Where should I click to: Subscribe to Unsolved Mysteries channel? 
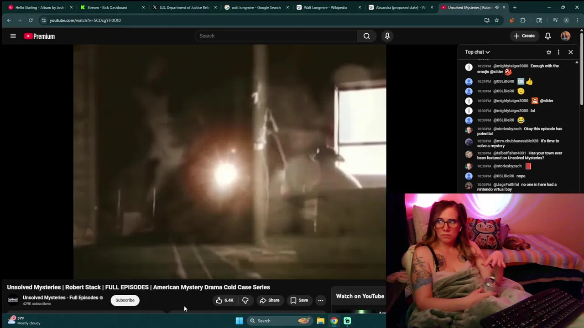click(125, 300)
